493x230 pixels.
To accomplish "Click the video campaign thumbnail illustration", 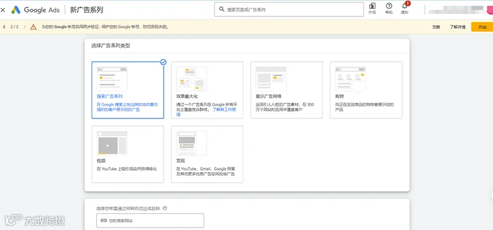I will (113, 143).
